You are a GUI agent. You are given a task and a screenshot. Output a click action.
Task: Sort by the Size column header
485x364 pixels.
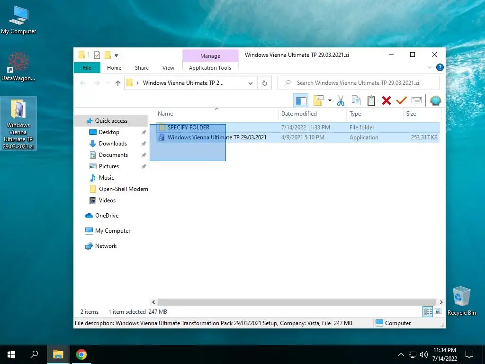[x=411, y=114]
